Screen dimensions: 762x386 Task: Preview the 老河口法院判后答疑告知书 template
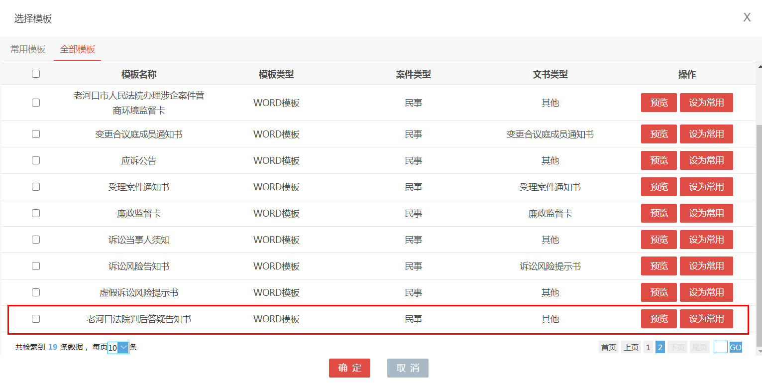[659, 319]
